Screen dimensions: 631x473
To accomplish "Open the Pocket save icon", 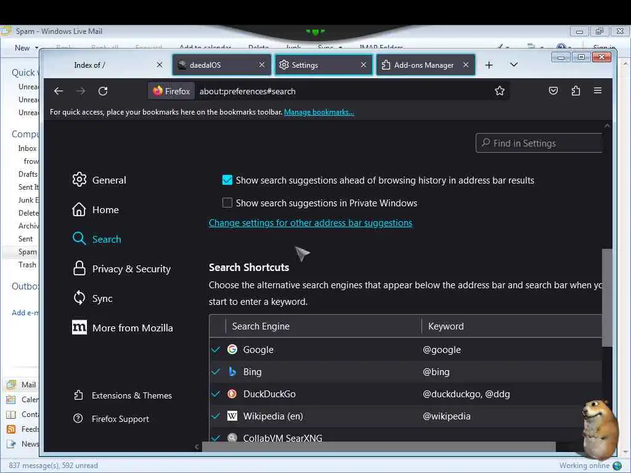I will [x=553, y=91].
